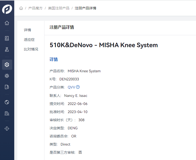Open the virus-shaped sidebar icon
This screenshot has height=160, width=196.
(7, 76)
